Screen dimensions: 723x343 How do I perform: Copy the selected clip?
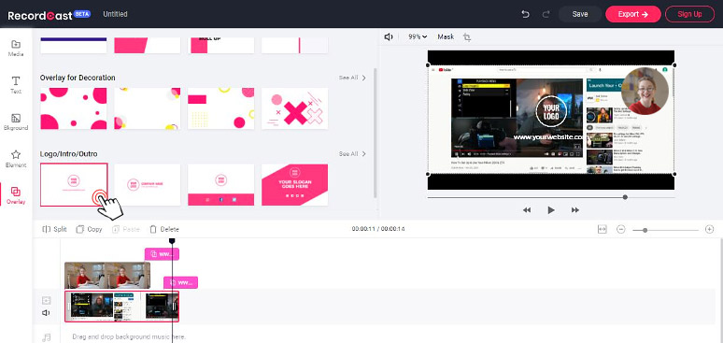coord(89,229)
